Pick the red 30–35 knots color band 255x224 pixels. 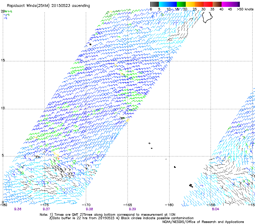coord(208,4)
